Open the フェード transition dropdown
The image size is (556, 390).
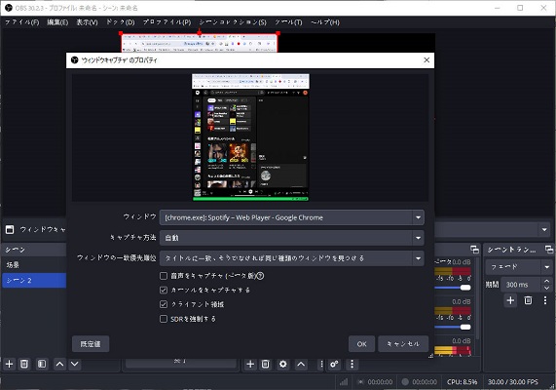click(519, 267)
